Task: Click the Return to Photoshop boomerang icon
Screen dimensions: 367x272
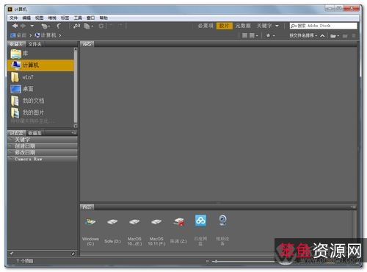Action: (x=59, y=26)
